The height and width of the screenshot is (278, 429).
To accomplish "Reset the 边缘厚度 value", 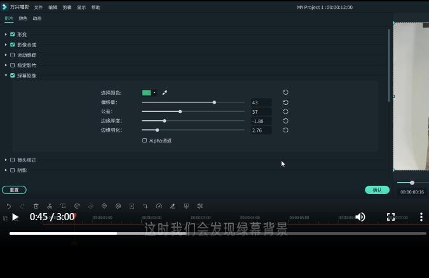I will pos(285,121).
